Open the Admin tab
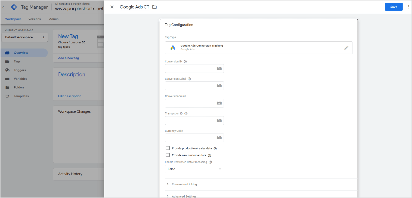 (54, 19)
